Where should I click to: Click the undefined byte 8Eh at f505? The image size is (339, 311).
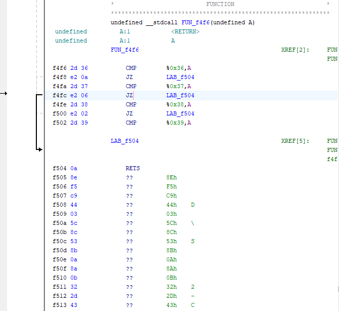[171, 177]
